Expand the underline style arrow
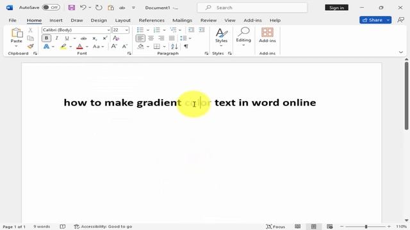Screen dimensions: 410x230 pos(74,38)
